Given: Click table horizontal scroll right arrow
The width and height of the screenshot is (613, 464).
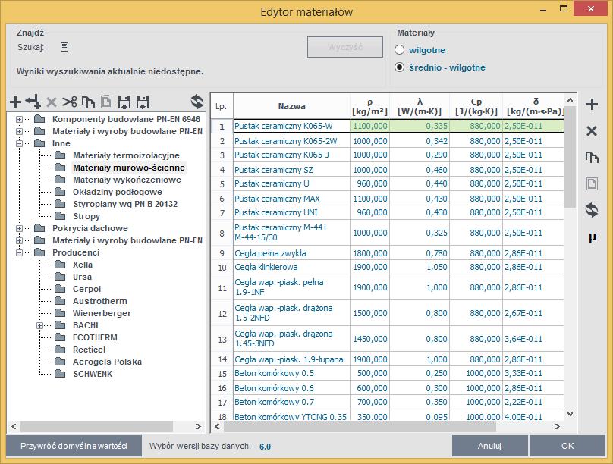Looking at the screenshot, I should pos(558,427).
